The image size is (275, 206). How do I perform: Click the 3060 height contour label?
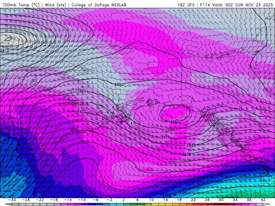166,184
